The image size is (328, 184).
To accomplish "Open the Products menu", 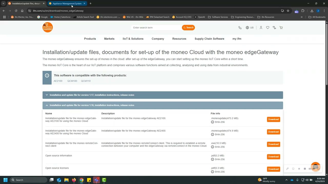I will coord(90,39).
